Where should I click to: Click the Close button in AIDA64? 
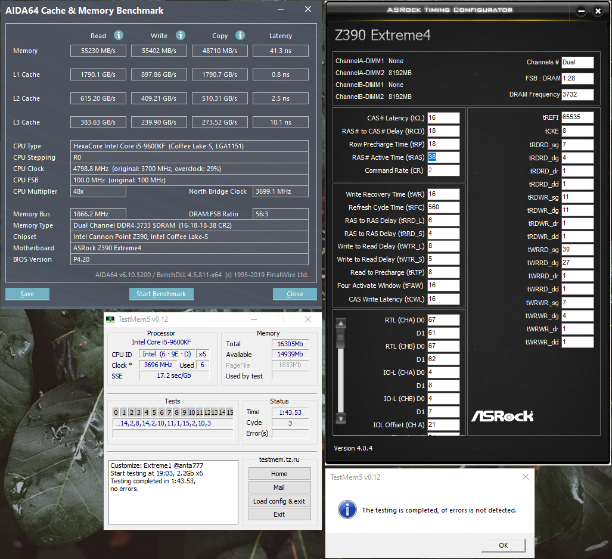pos(295,294)
